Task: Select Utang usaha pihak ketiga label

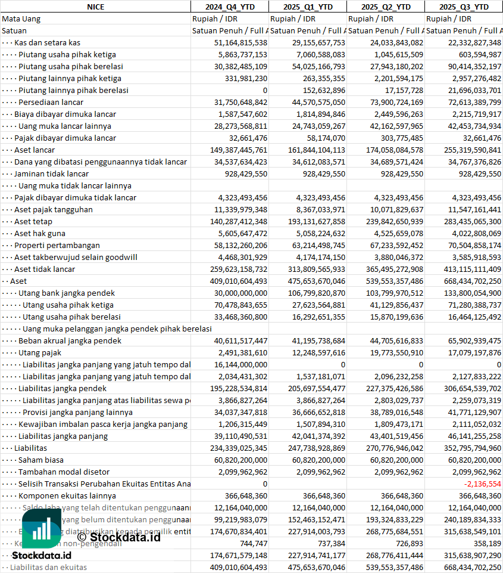Action: [x=68, y=305]
